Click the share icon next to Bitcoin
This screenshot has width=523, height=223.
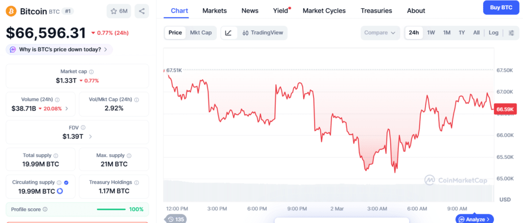pyautogui.click(x=141, y=11)
